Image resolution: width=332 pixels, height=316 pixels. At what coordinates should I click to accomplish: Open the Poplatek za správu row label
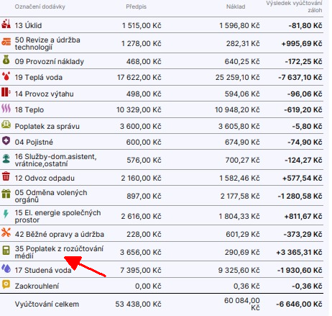[47, 126]
